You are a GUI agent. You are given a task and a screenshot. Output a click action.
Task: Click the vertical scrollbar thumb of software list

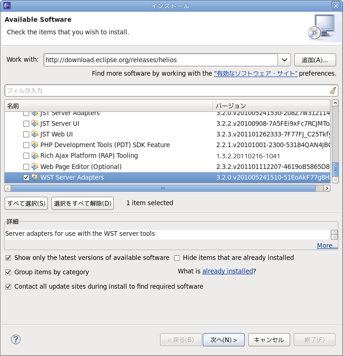tap(335, 169)
